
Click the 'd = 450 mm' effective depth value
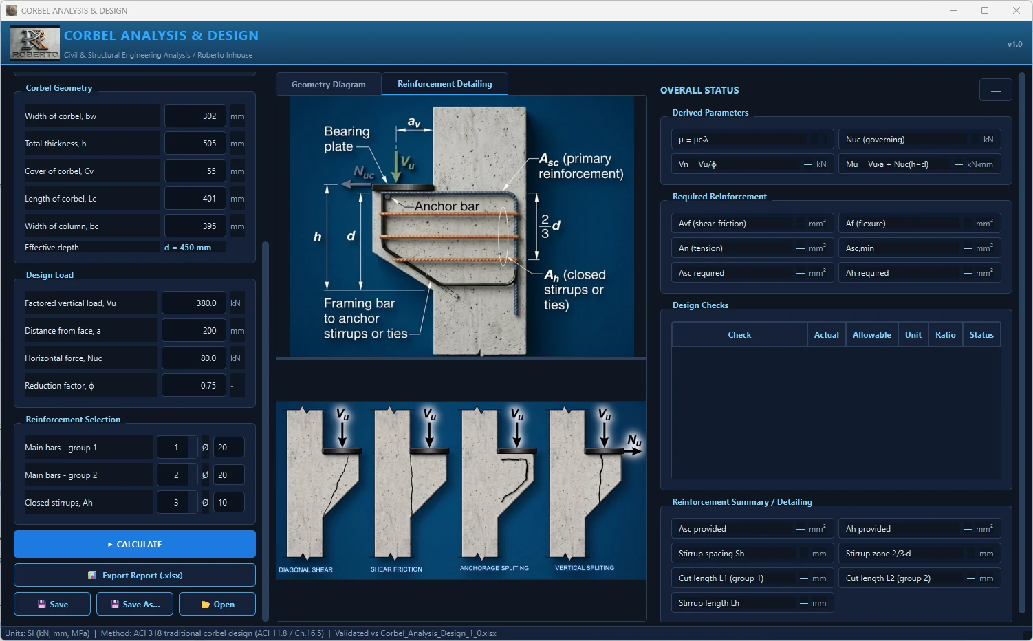(x=188, y=248)
